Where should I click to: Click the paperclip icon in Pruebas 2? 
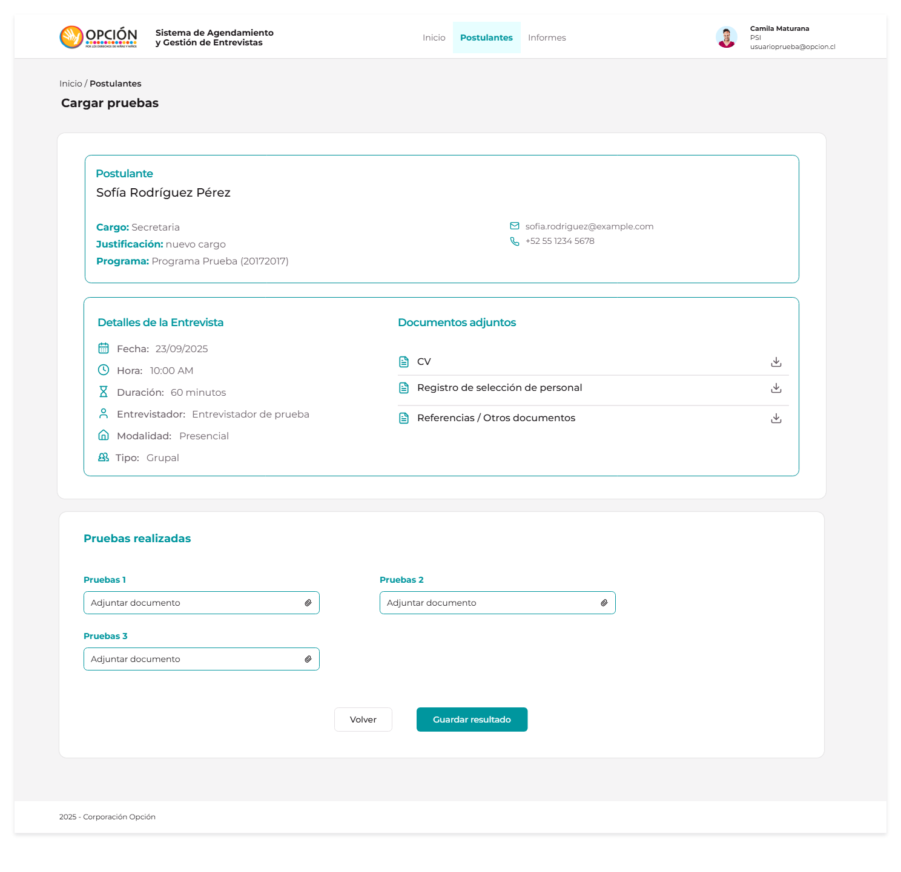[x=604, y=603]
